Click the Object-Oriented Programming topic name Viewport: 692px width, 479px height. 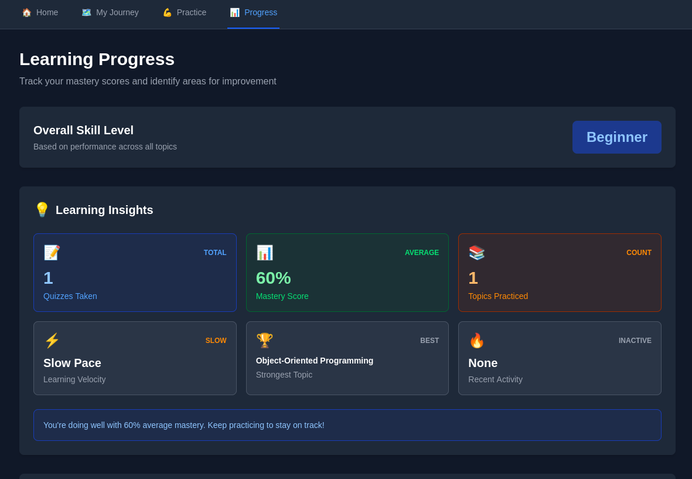click(314, 361)
